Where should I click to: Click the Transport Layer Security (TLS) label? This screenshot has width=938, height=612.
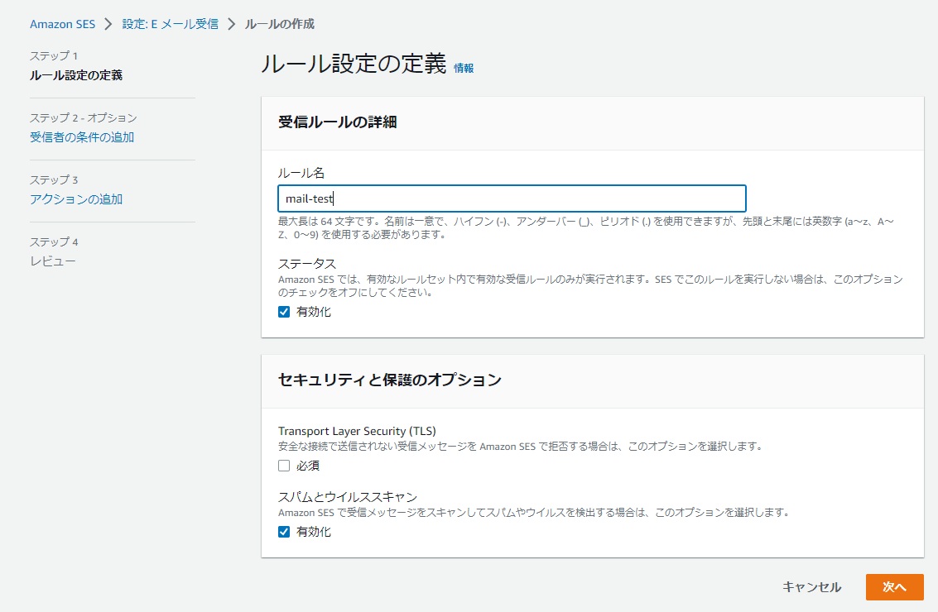point(357,431)
